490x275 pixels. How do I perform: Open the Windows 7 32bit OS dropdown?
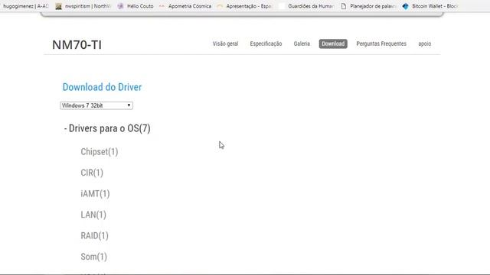(96, 105)
